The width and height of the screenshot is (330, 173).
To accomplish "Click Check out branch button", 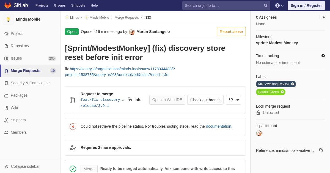I will [205, 100].
